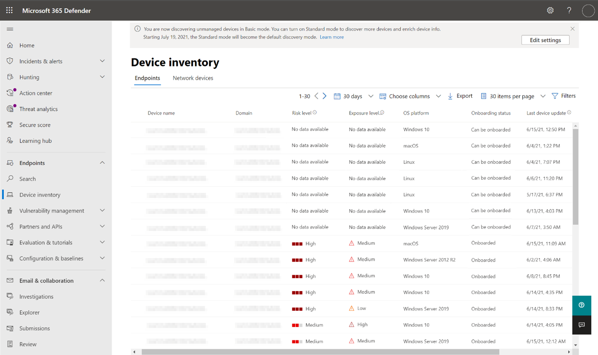
Task: Open the Search page under Endpoints
Action: click(27, 179)
